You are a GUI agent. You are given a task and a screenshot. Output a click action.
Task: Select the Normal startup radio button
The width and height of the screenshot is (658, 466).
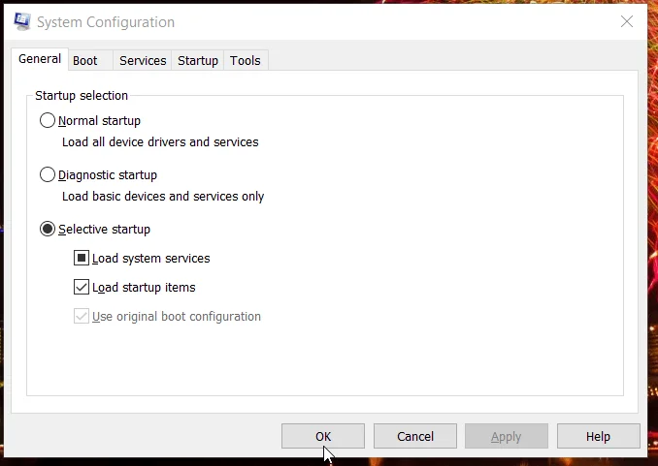point(48,121)
